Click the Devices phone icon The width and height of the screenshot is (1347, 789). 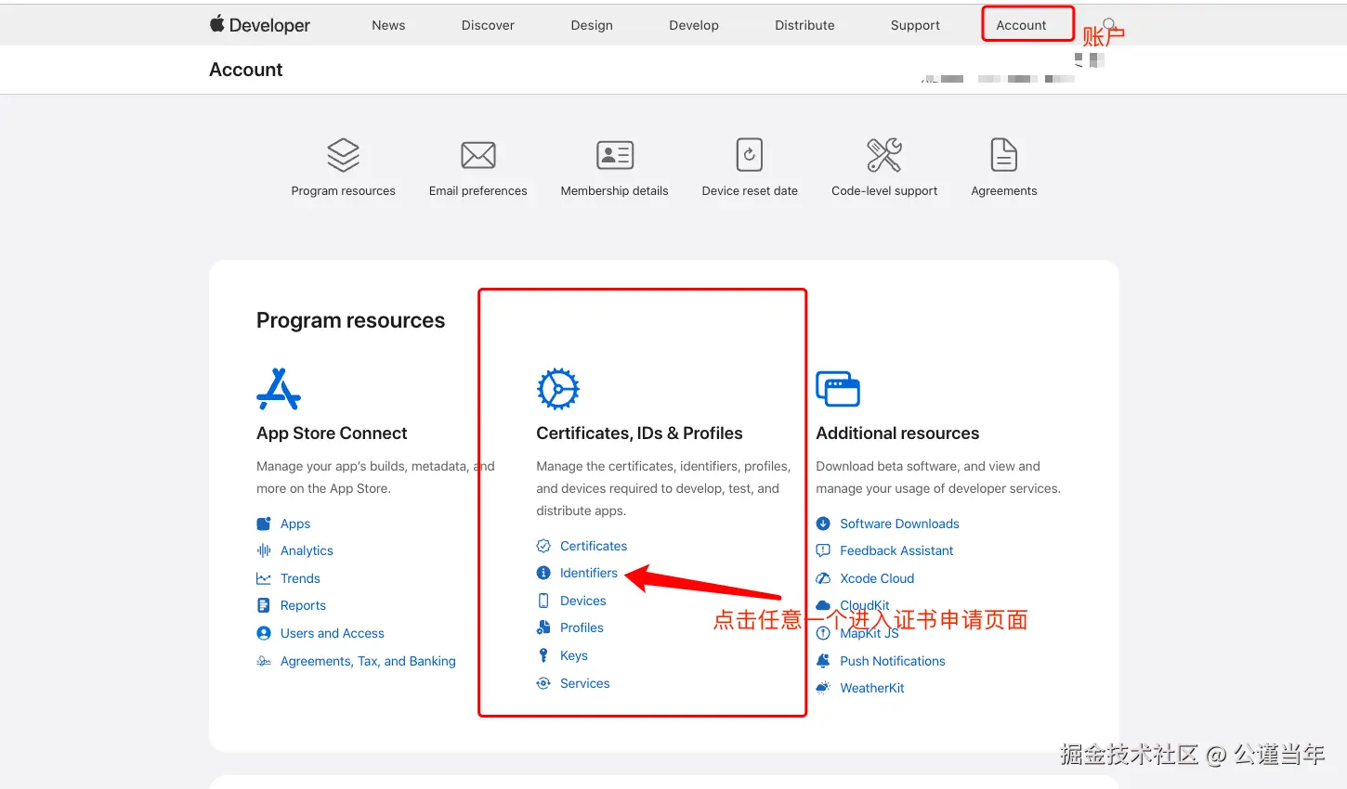click(543, 601)
